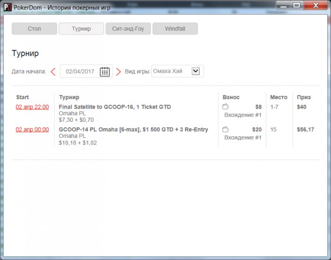Click the Турнир column header
This screenshot has height=260, width=331.
point(69,97)
